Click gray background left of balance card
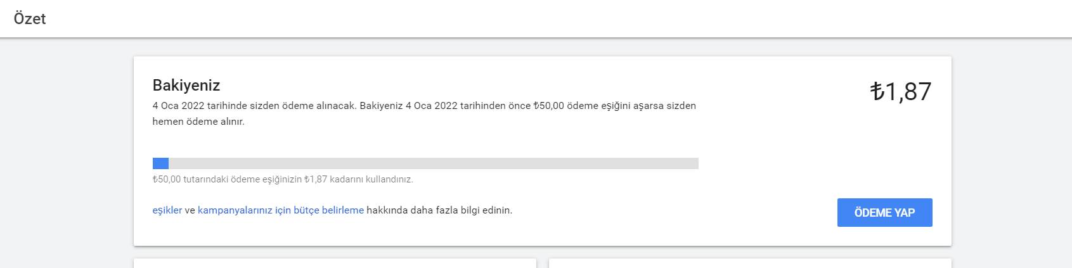 point(67,152)
